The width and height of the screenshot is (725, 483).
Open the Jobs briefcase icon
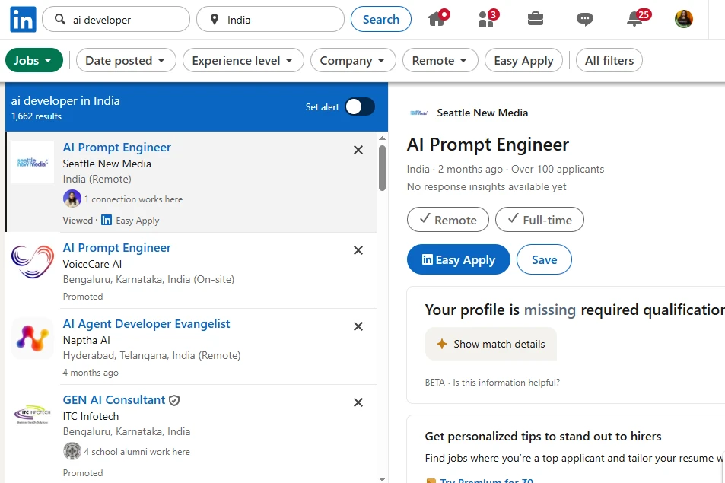tap(536, 18)
